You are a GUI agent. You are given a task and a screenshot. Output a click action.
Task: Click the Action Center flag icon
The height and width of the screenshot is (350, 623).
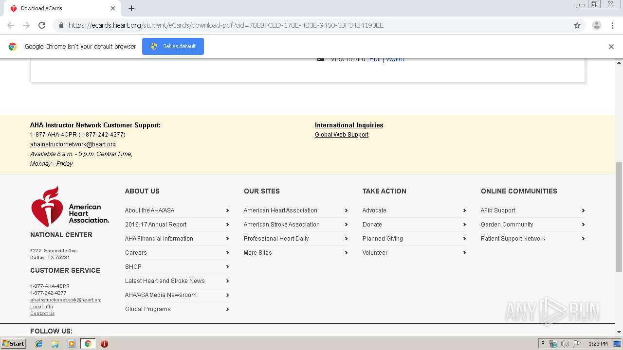(577, 344)
